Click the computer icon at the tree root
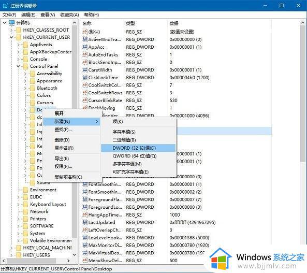Screen dimensions: 307x273 click(12, 23)
